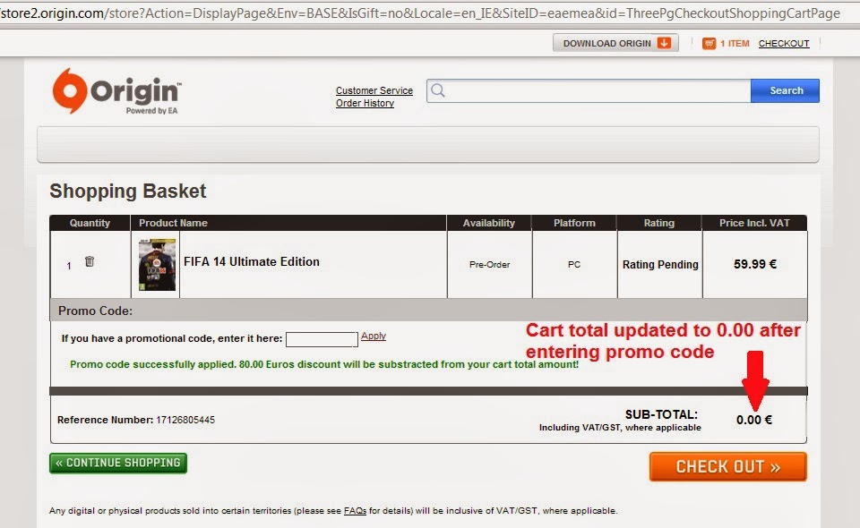Click the Promo Code section label
This screenshot has width=860, height=528.
point(96,311)
